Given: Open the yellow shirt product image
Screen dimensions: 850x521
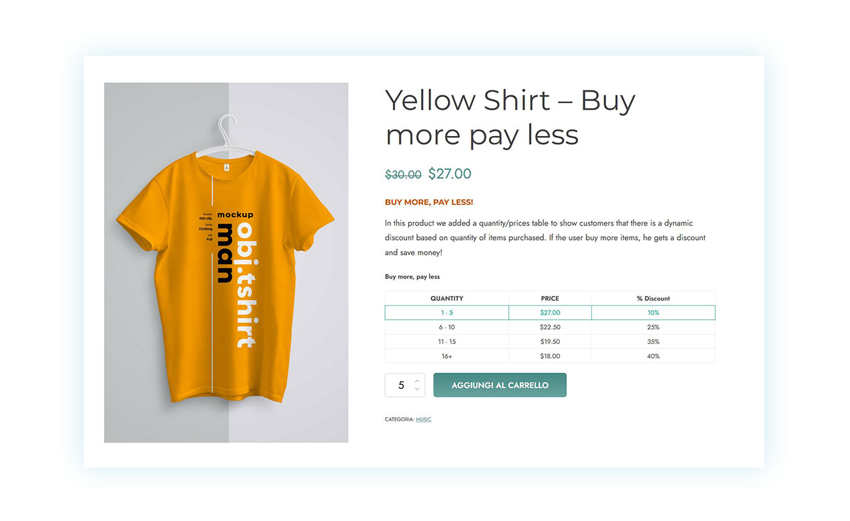Looking at the screenshot, I should 226,262.
